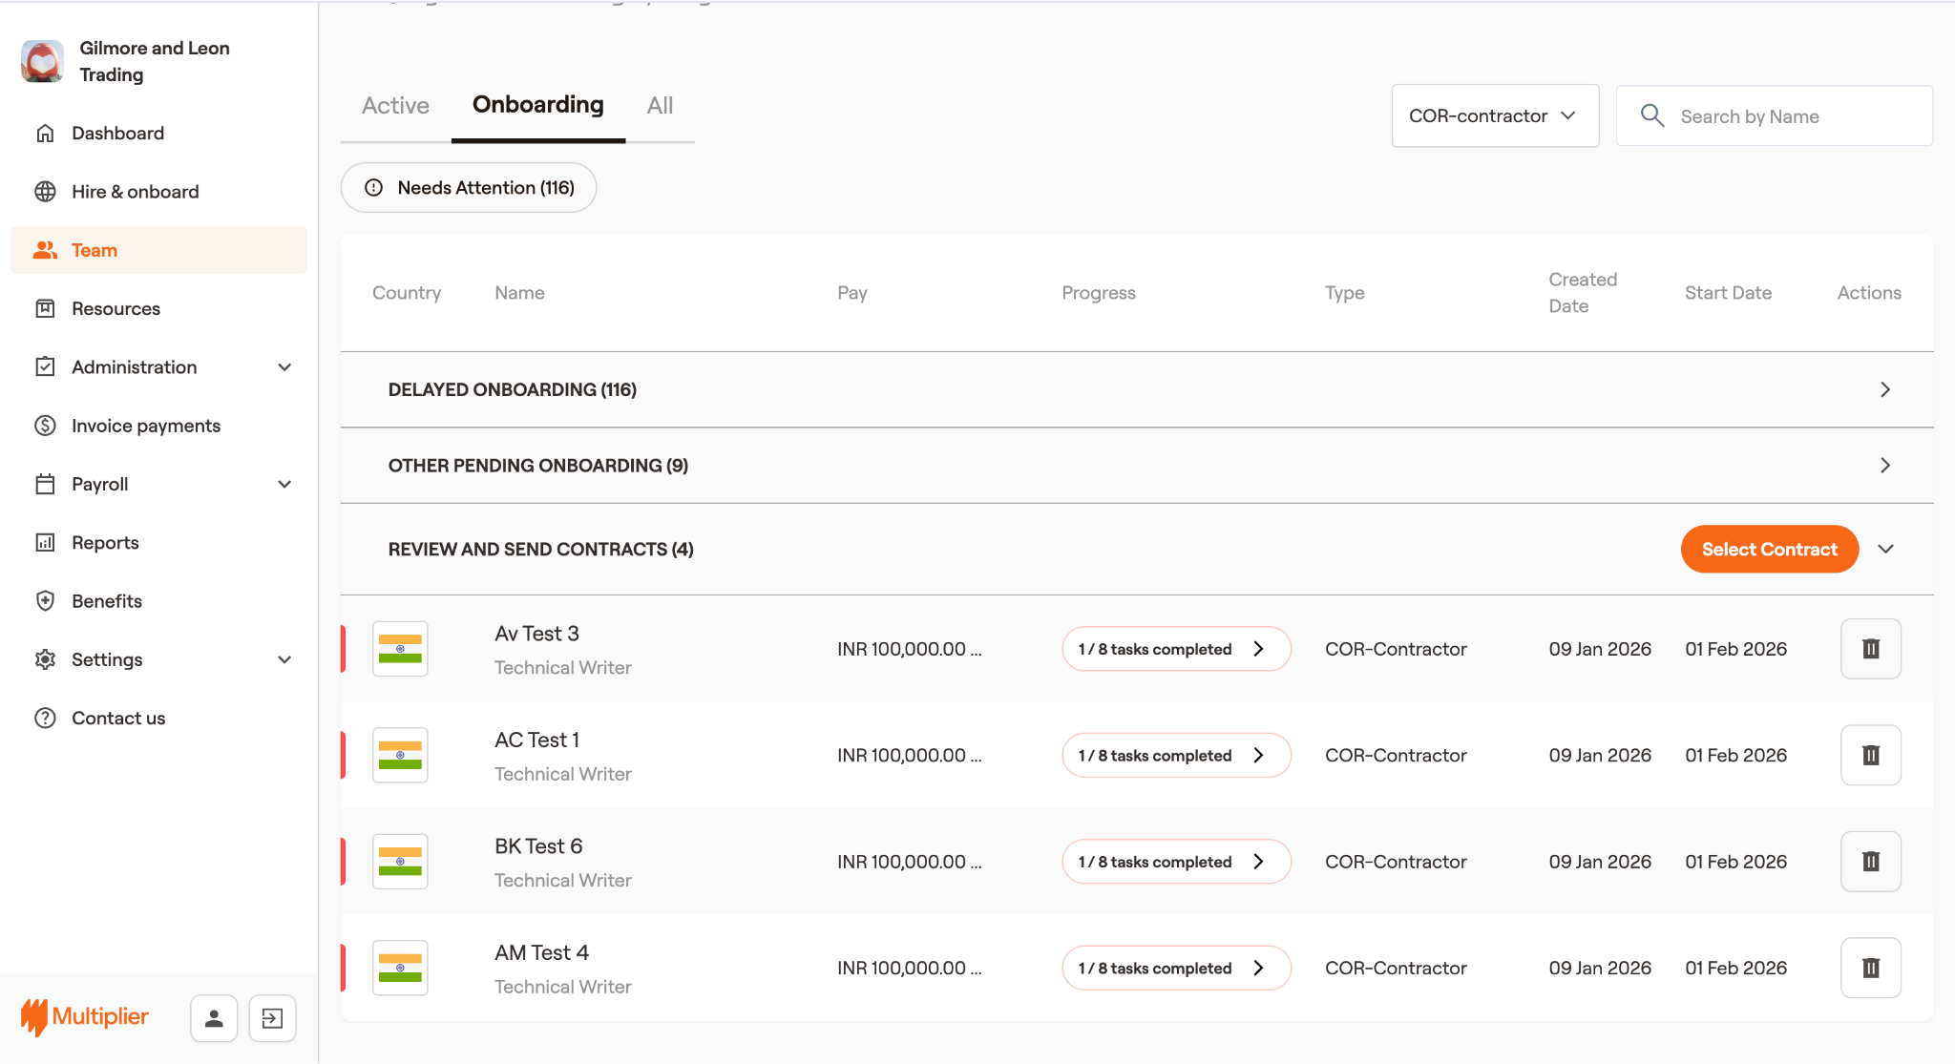Filter by Needs Attention (116)
Image resolution: width=1955 pixels, height=1064 pixels.
point(469,187)
